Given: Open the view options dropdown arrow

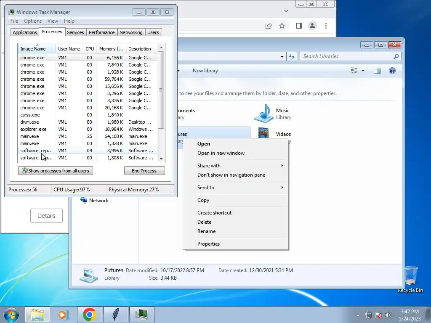Looking at the screenshot, I should tap(363, 71).
